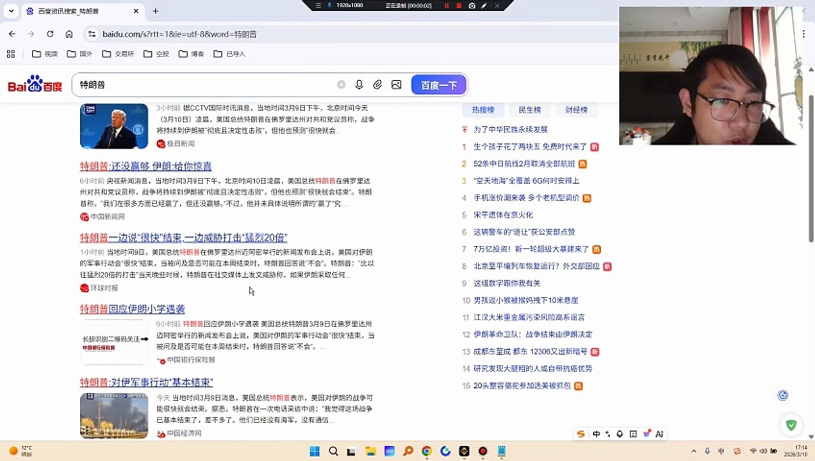
Task: Open recorder pen annotation tool
Action: 484,5
